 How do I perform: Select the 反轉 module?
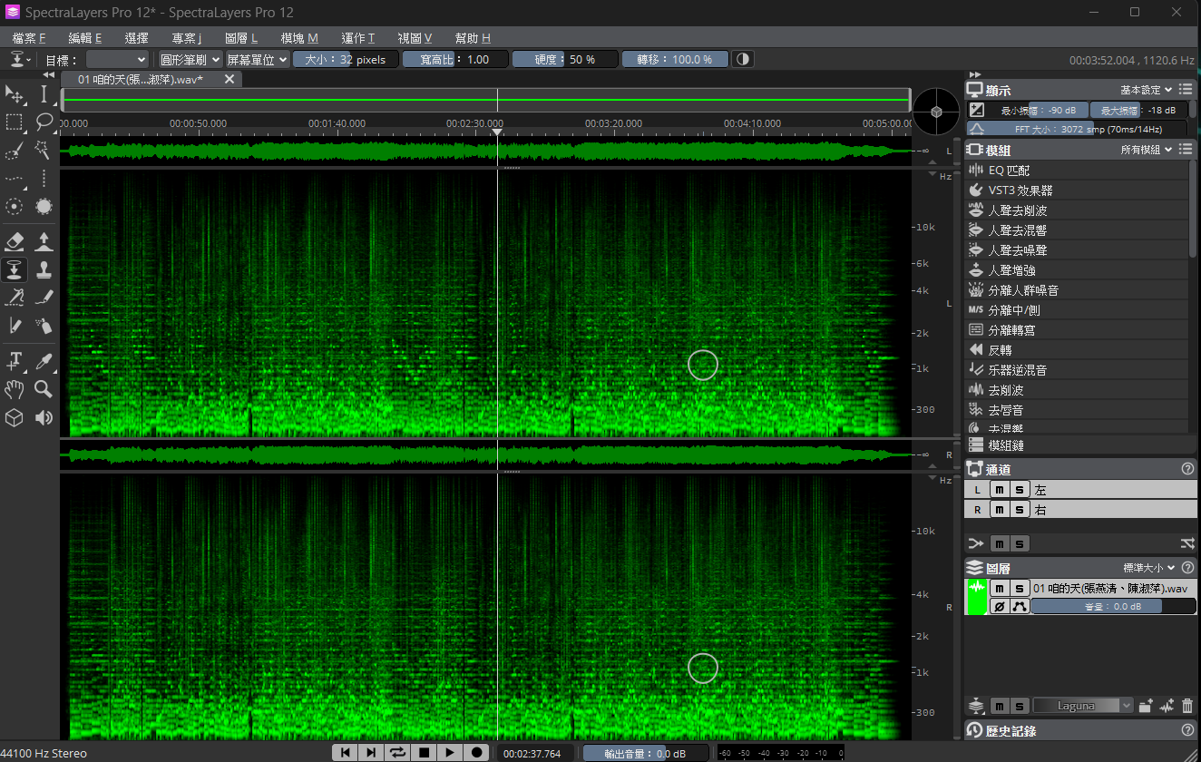(1078, 349)
